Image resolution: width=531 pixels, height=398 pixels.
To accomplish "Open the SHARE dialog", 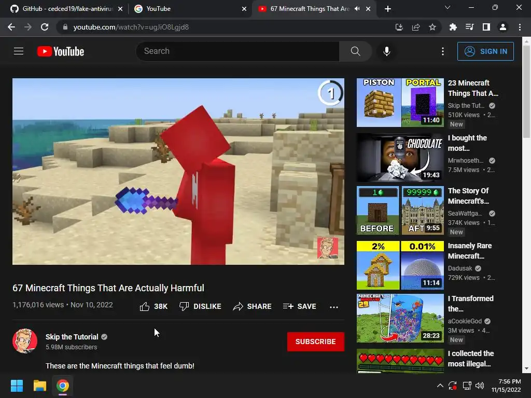I will click(x=253, y=306).
